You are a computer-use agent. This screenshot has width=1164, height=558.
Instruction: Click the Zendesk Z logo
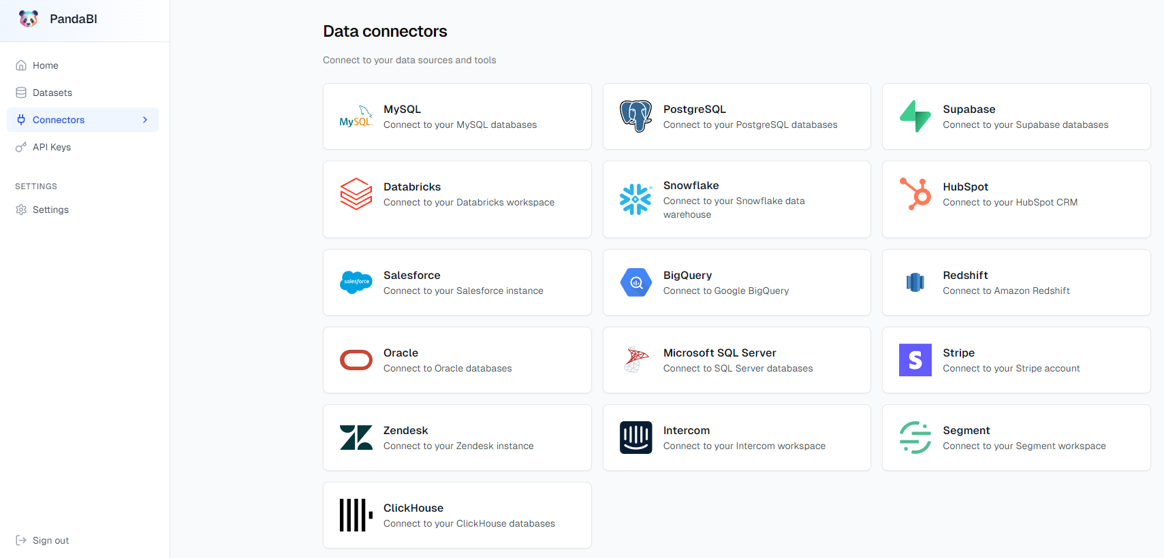coord(356,438)
